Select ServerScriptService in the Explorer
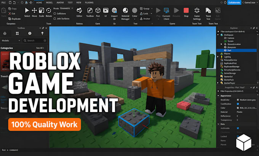Viewport: 259px width, 156px height. pyautogui.click(x=232, y=70)
